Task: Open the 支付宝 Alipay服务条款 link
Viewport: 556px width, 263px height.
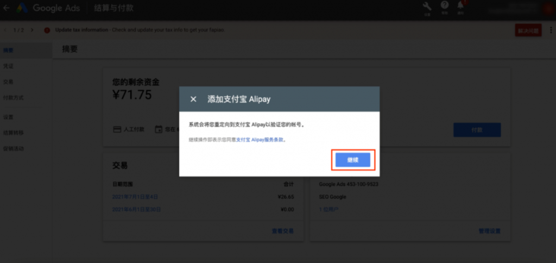Action: point(260,140)
